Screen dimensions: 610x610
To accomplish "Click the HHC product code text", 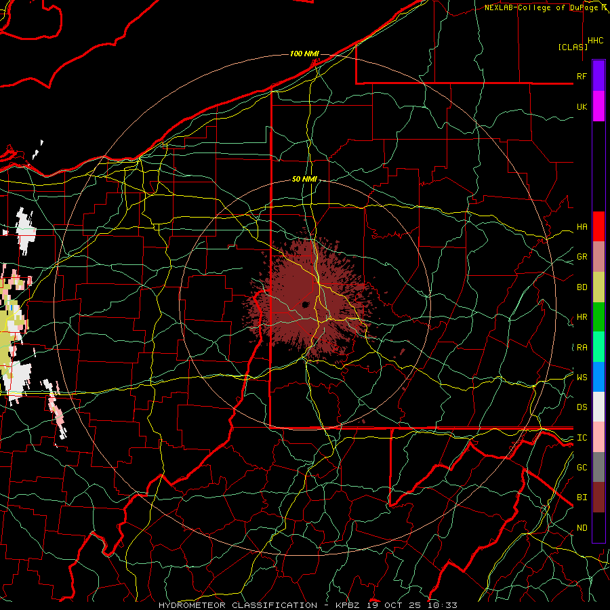I will (596, 41).
